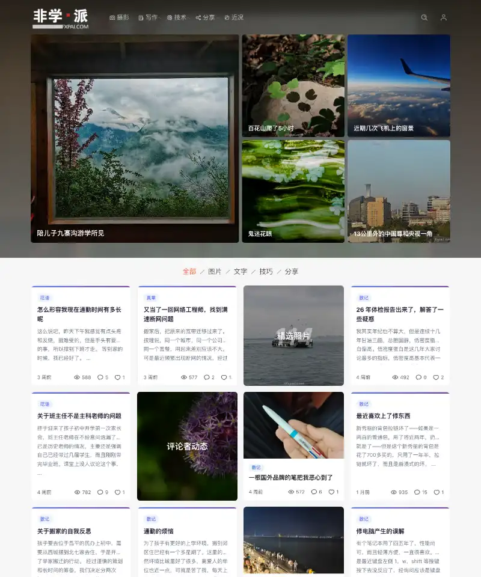
Task: Click view count eye icon on 怎么形容我现在通勤时间 post
Action: 77,377
